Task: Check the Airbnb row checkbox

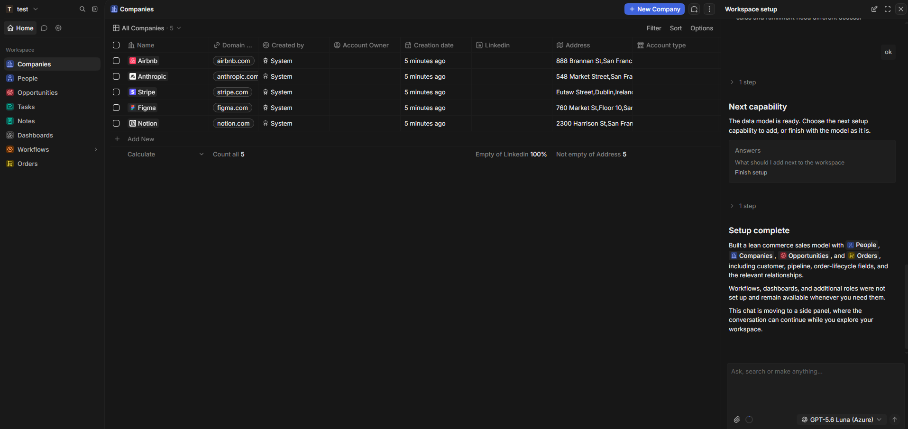Action: (116, 61)
